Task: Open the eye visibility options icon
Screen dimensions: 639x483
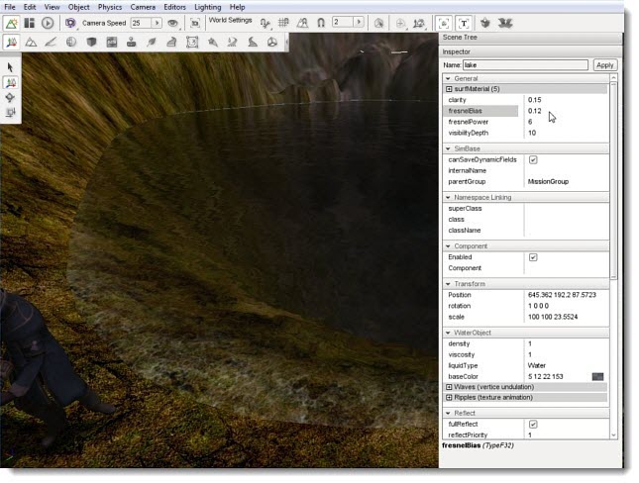Action: coord(172,23)
